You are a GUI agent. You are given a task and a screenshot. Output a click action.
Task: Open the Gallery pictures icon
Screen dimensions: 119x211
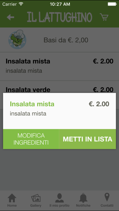36,198
